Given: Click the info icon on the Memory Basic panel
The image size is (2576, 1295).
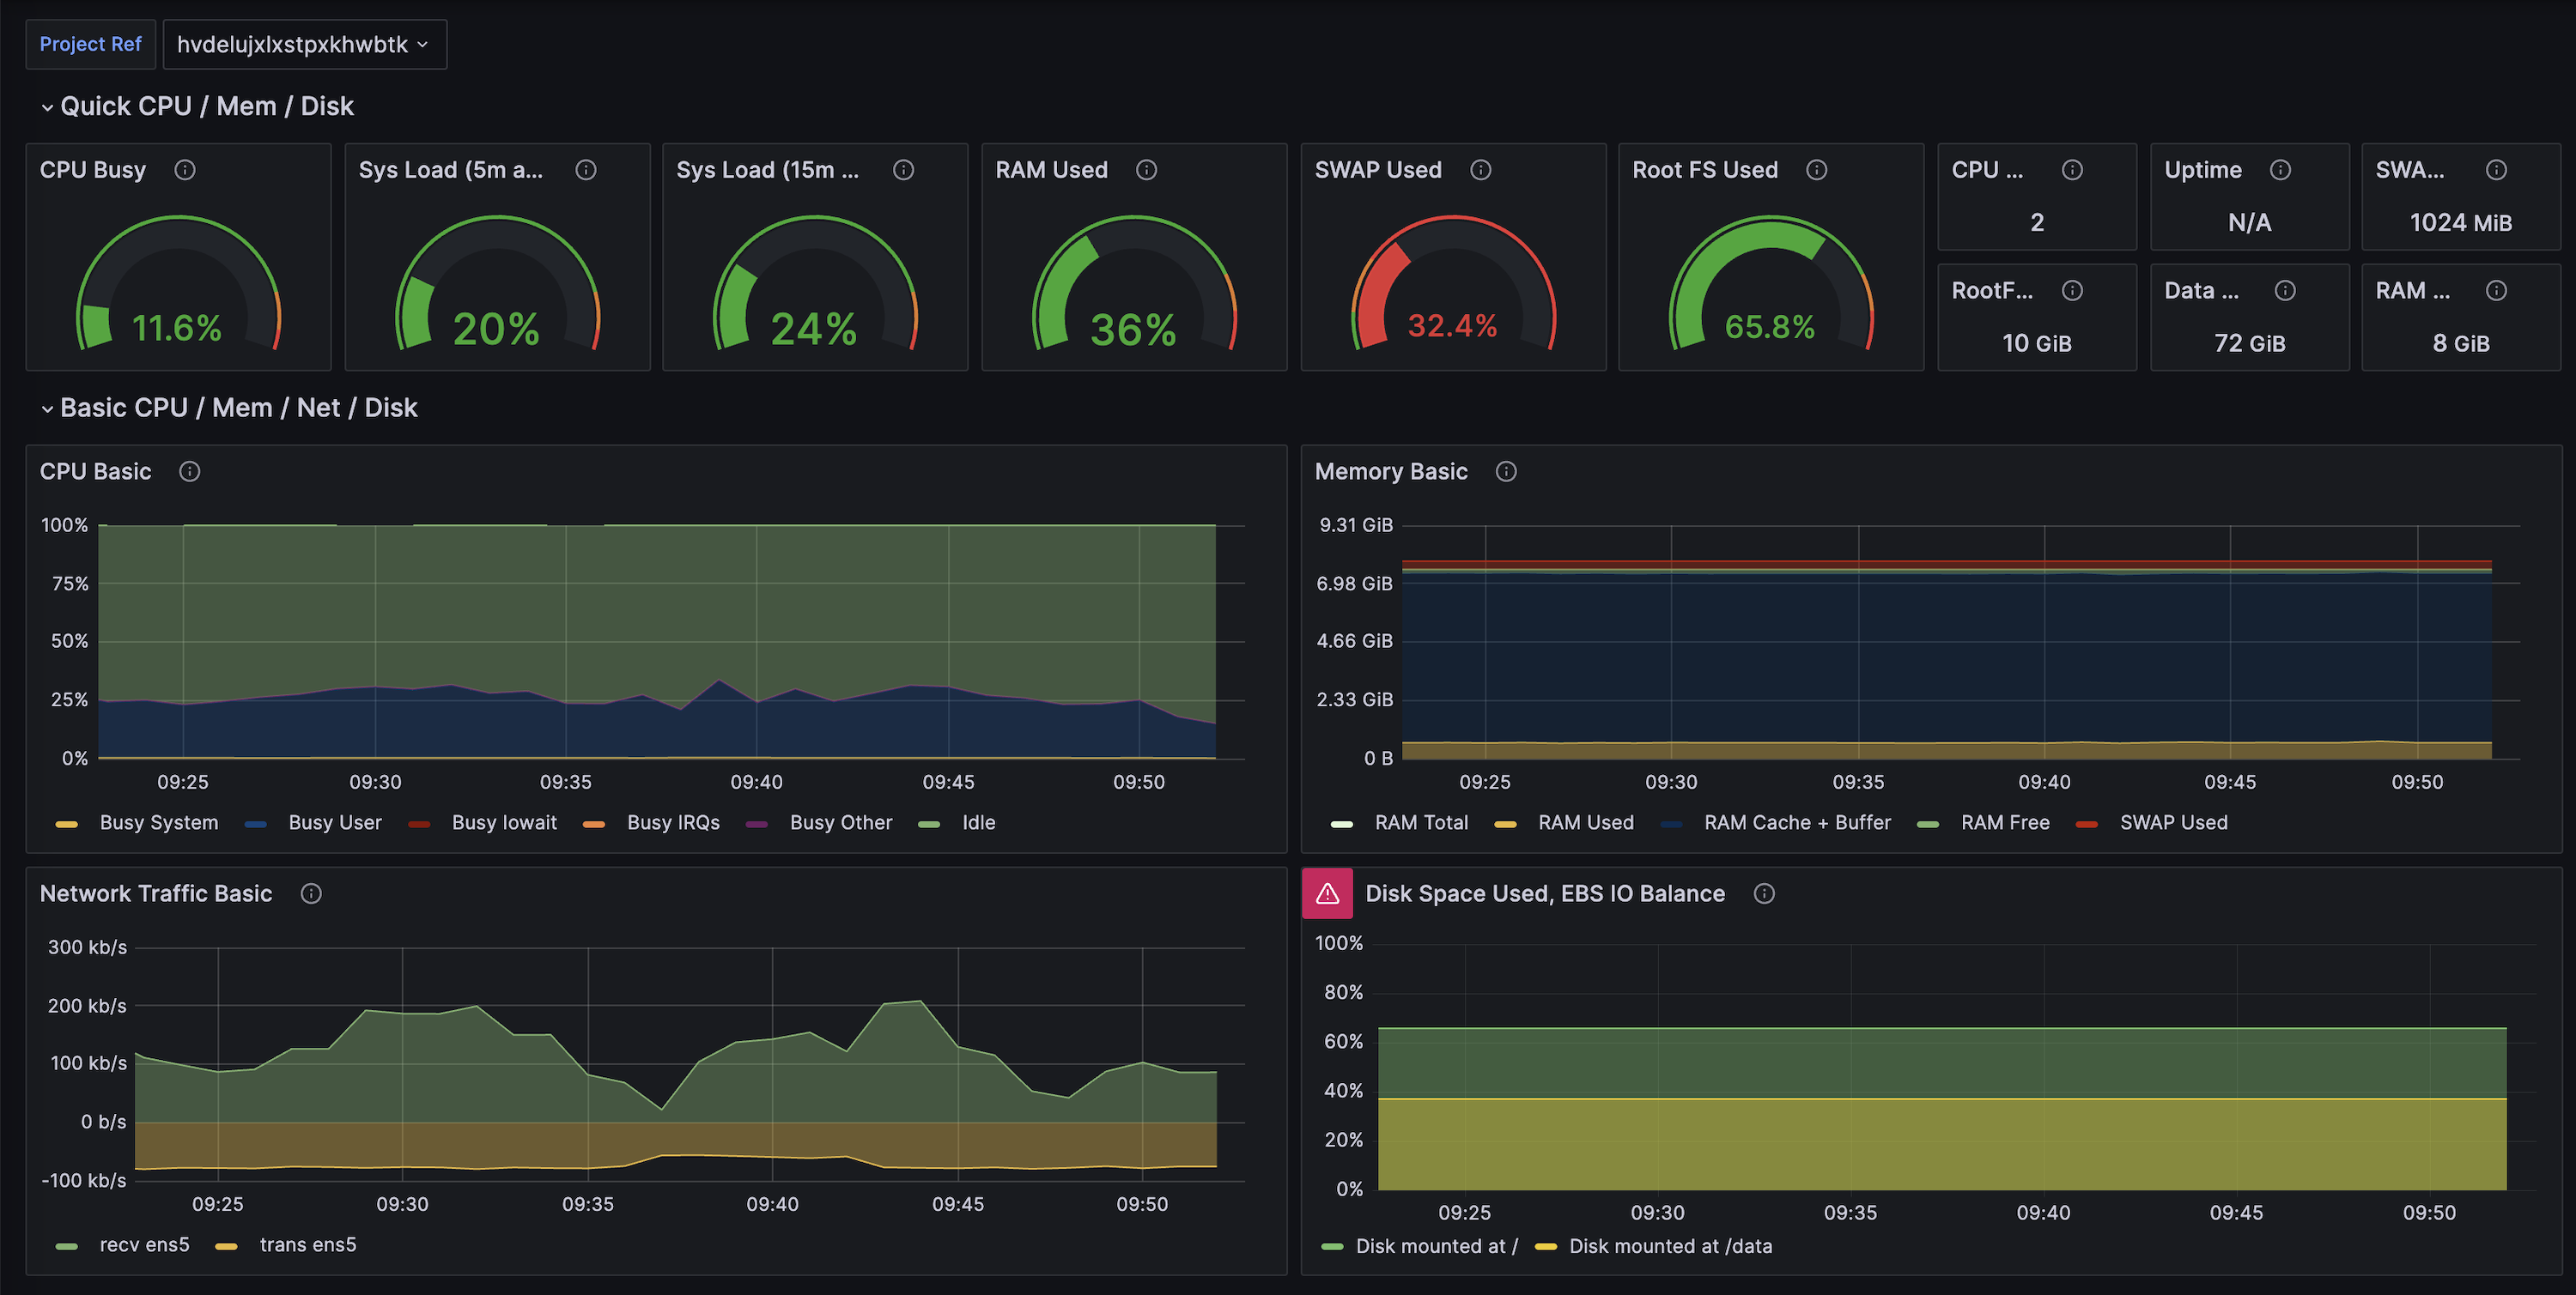Looking at the screenshot, I should click(1506, 470).
